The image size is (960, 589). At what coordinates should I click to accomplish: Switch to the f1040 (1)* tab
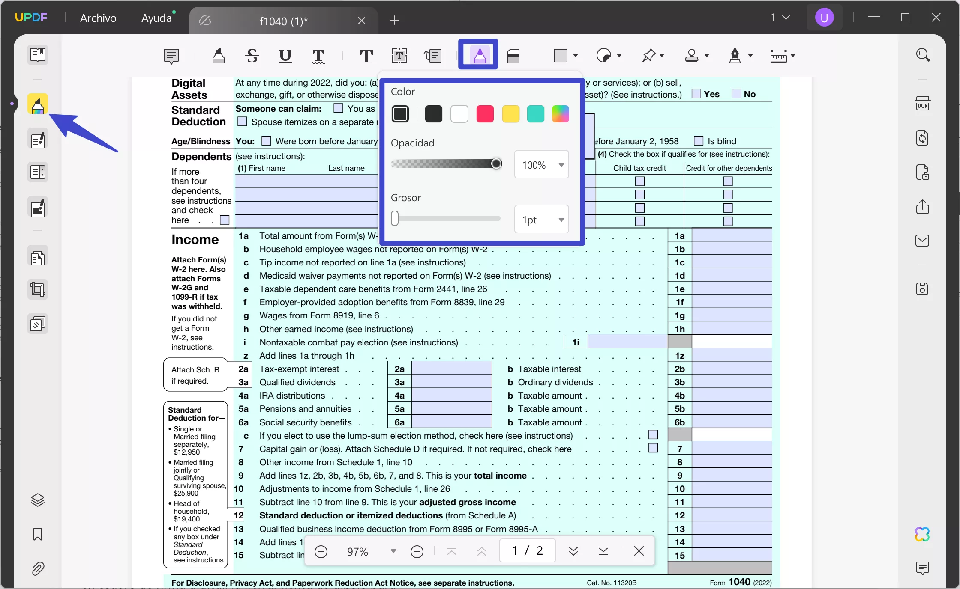283,21
